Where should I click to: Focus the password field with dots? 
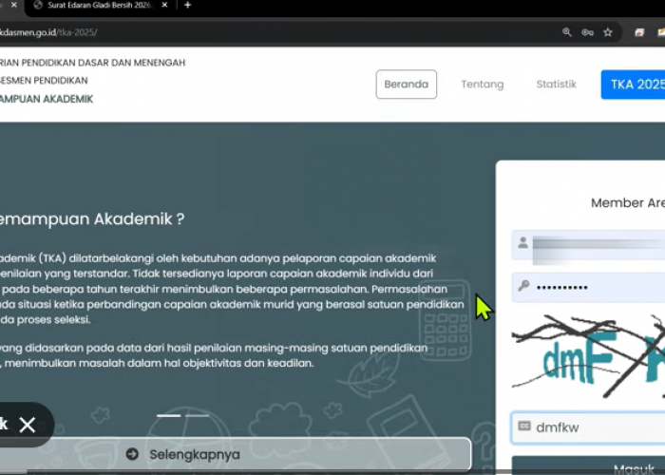(x=588, y=287)
